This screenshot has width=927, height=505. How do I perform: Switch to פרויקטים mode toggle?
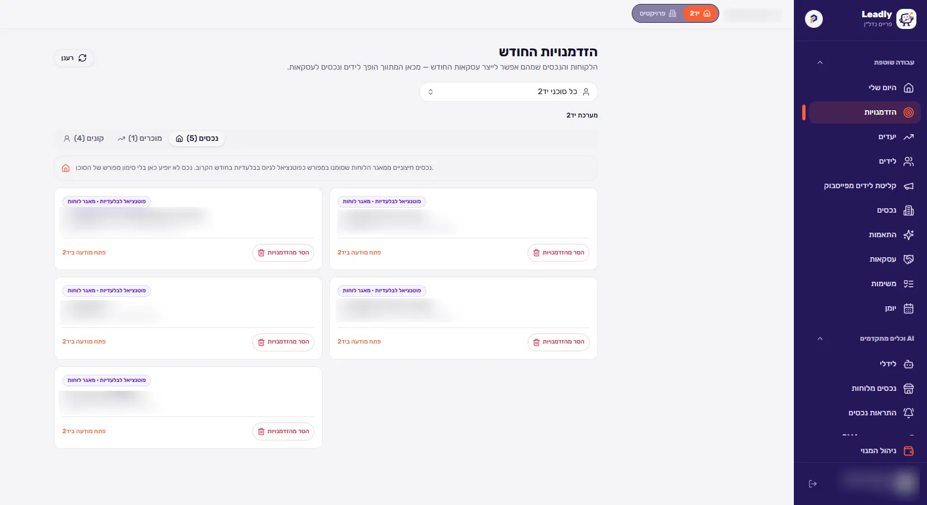(x=658, y=13)
